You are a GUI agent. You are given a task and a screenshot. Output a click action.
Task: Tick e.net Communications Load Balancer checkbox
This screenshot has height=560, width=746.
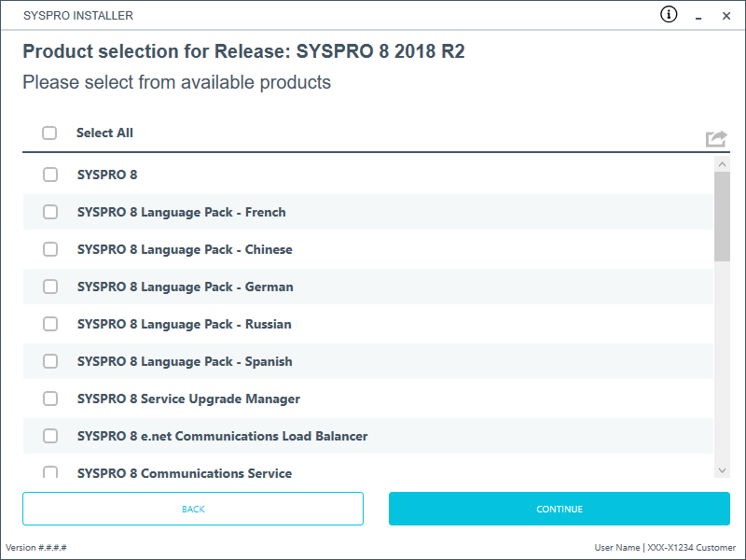[50, 436]
